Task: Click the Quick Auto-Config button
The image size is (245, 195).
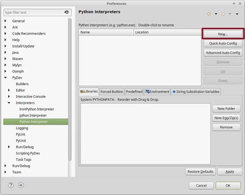Action: (x=223, y=43)
